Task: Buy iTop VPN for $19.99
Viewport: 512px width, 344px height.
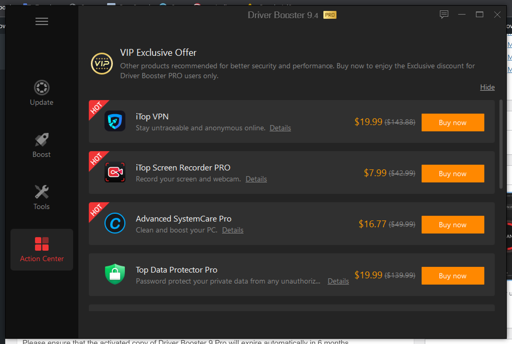Action: (x=452, y=122)
